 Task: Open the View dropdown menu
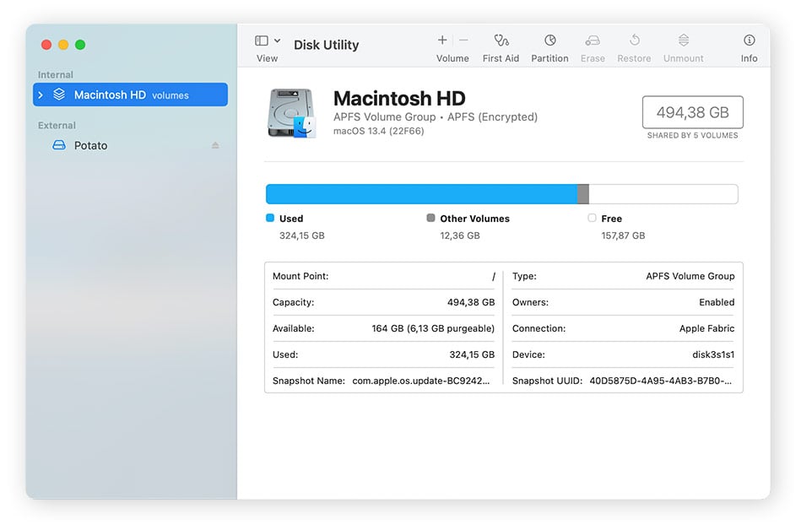tap(278, 40)
